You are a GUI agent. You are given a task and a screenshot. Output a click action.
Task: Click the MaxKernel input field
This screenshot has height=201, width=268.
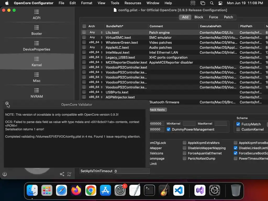pos(221,124)
